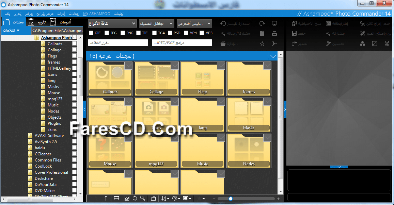Open the 'أدوات' tools menu
The image size is (394, 205).
coord(61,14)
